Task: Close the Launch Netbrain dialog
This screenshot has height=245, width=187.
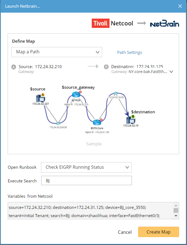Action: click(x=180, y=6)
